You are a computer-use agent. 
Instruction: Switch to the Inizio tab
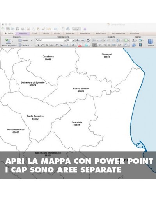pyautogui.click(x=9, y=34)
